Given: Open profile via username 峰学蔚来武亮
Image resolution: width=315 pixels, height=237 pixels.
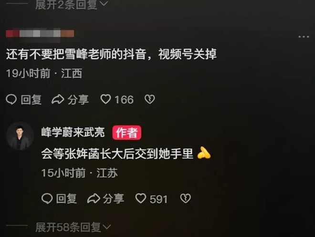Looking at the screenshot, I should (73, 132).
